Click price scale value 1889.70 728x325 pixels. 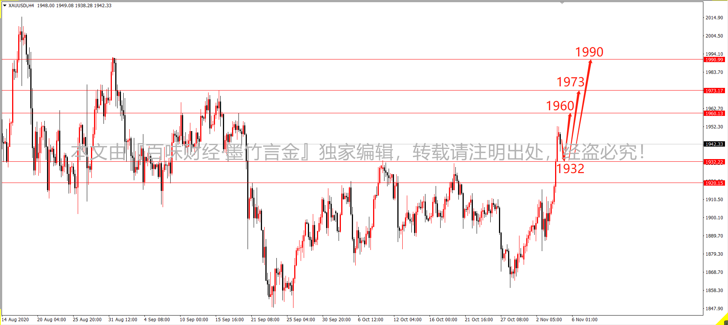coord(714,236)
